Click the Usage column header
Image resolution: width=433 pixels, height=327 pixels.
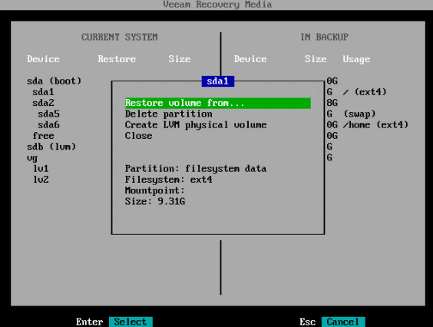click(x=356, y=59)
